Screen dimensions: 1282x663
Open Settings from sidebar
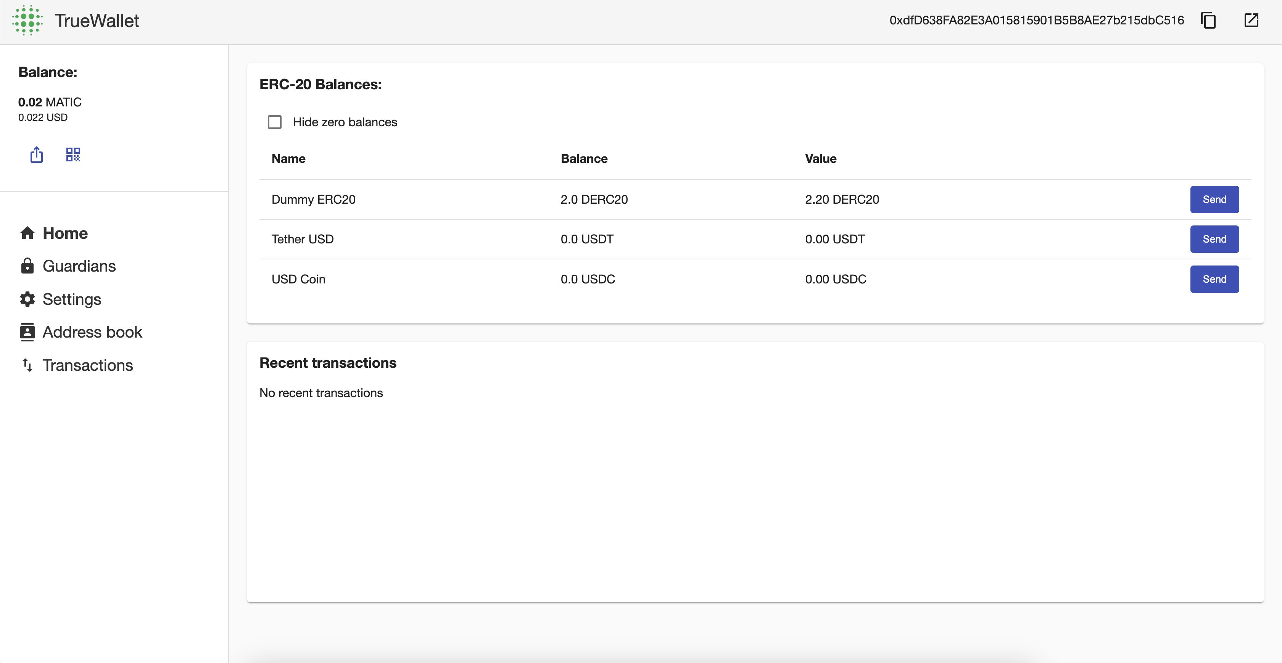pos(72,299)
